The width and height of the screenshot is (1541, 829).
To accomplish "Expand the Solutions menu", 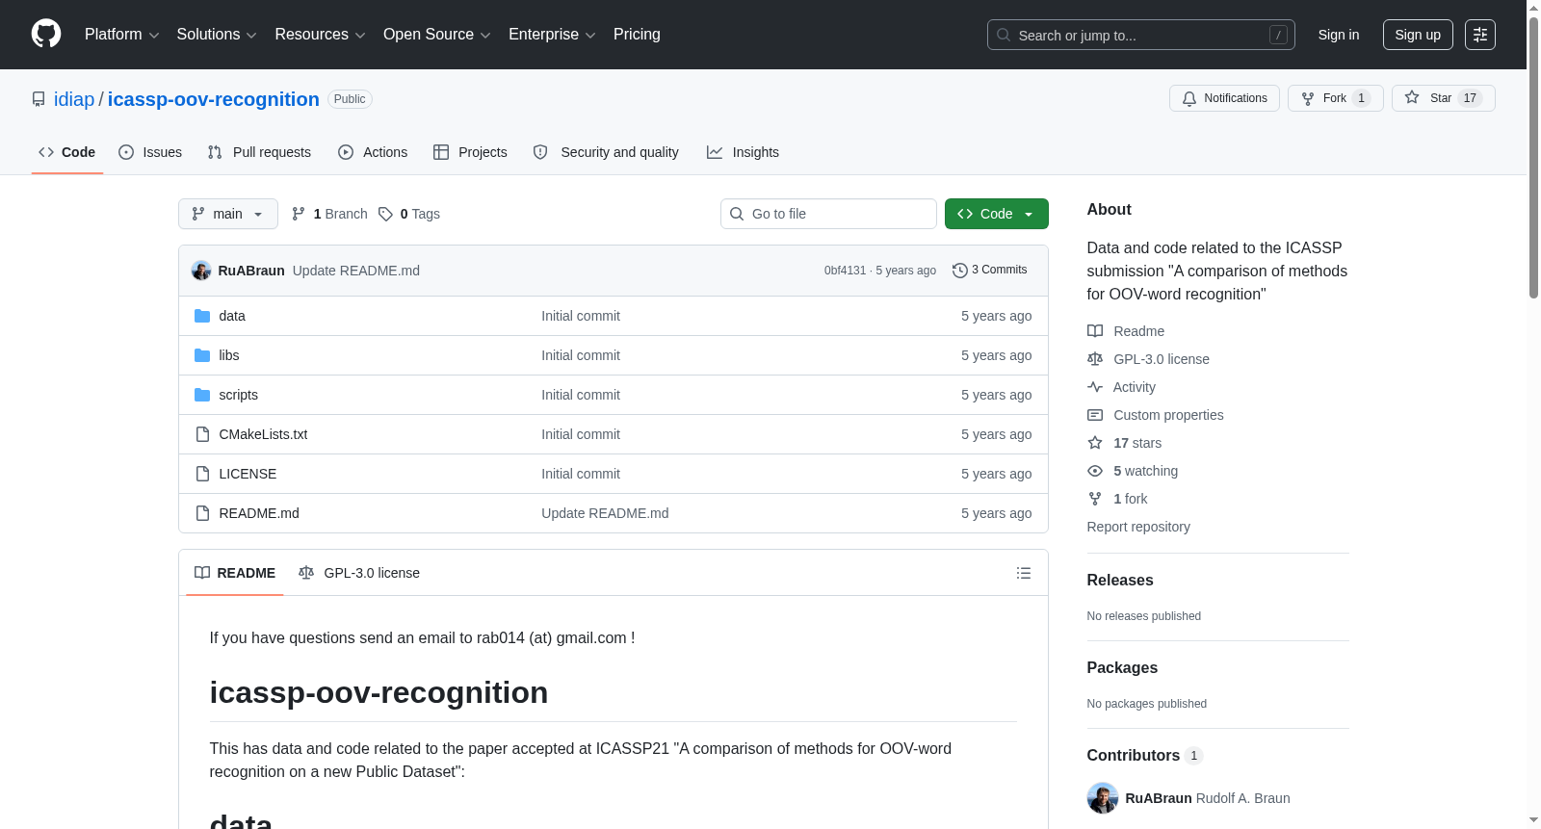I will click(x=217, y=35).
